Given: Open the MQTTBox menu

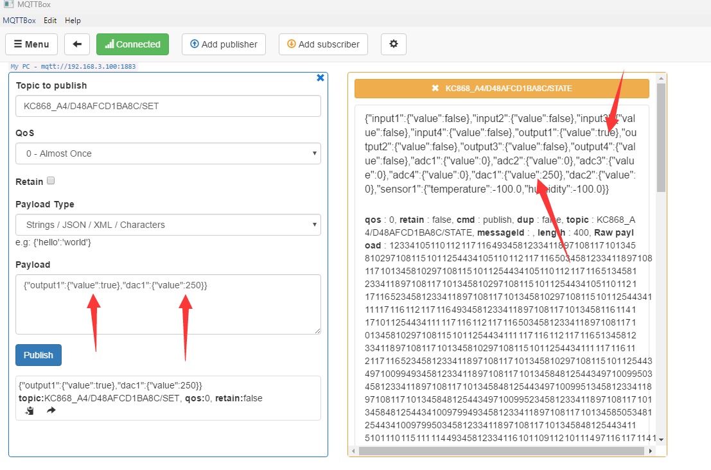Looking at the screenshot, I should point(19,21).
